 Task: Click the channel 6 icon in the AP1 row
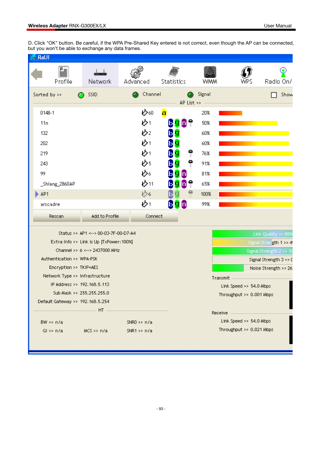pyautogui.click(x=145, y=194)
